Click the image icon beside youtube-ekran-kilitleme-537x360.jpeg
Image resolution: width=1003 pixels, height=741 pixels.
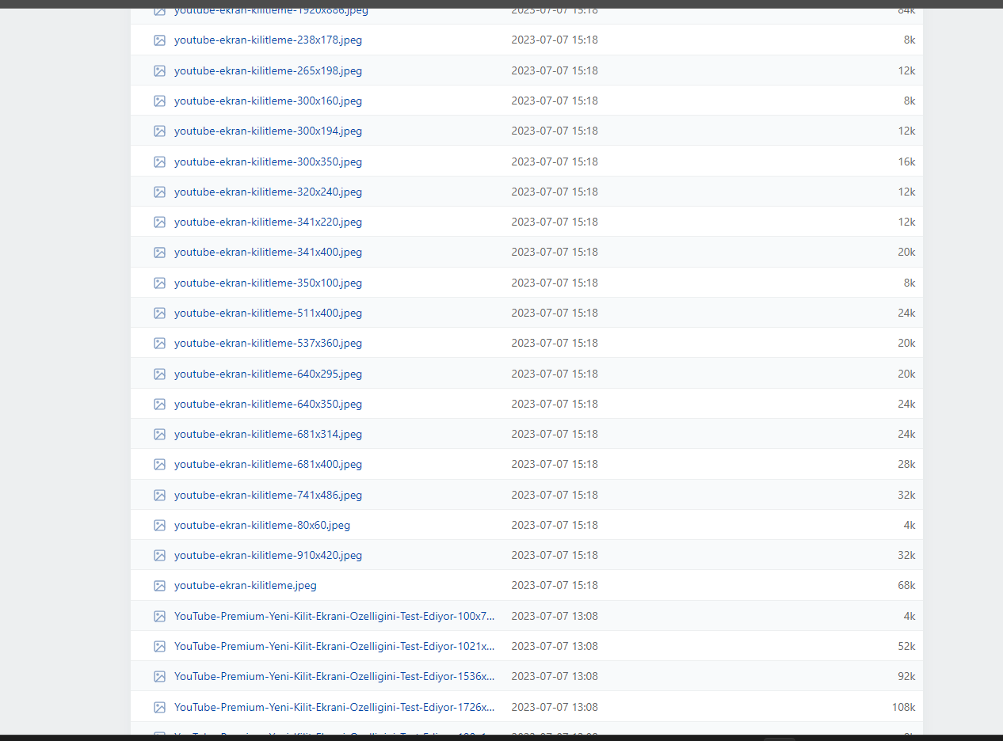(159, 343)
